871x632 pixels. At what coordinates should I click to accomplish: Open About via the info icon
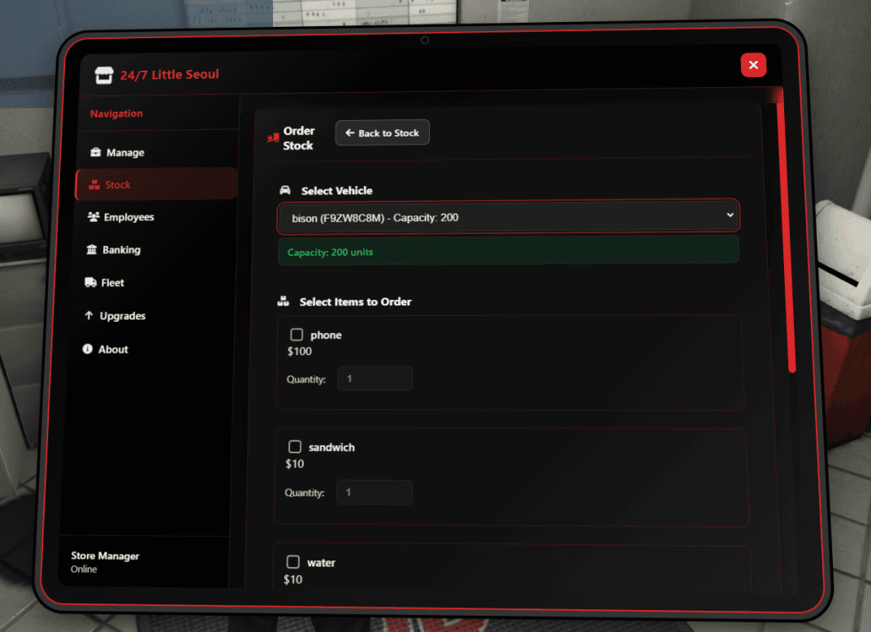click(x=88, y=349)
